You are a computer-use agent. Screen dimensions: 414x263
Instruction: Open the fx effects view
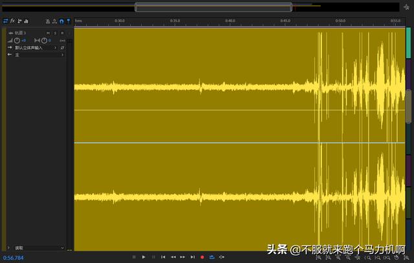click(x=12, y=21)
